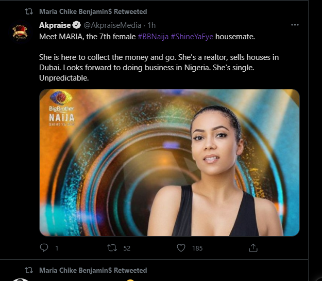Like the tweet with heart icon
The image size is (322, 281).
[181, 248]
